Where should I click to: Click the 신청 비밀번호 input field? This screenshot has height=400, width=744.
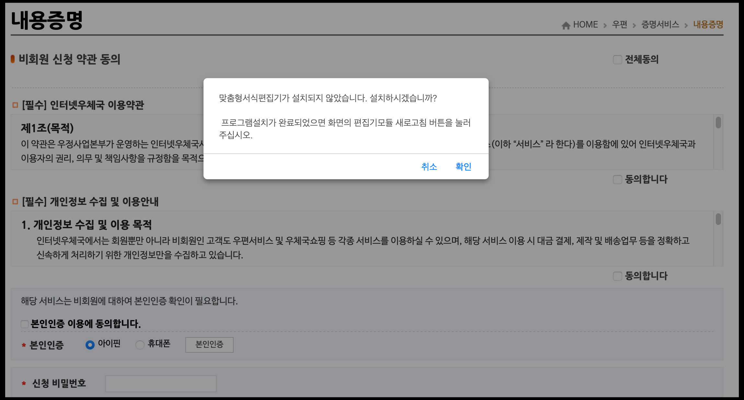coord(161,384)
